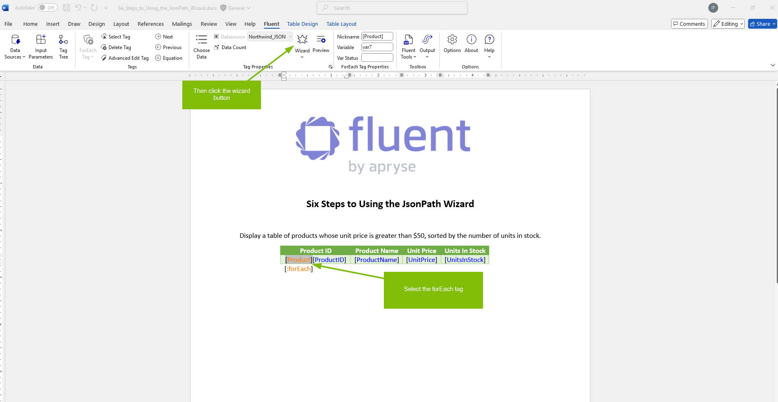Open Fluent Tools in Toolbox
Image resolution: width=778 pixels, height=402 pixels.
point(408,47)
